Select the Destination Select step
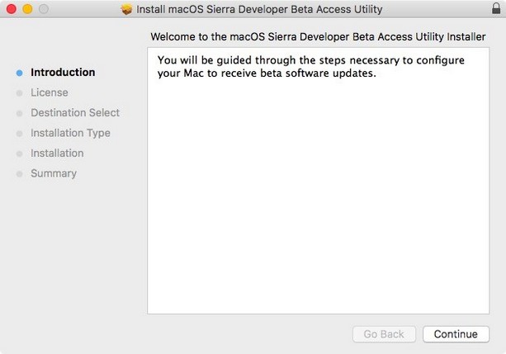 (75, 112)
